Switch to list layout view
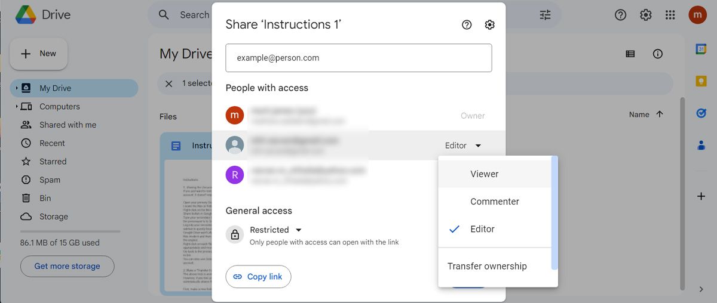717x303 pixels. point(630,54)
